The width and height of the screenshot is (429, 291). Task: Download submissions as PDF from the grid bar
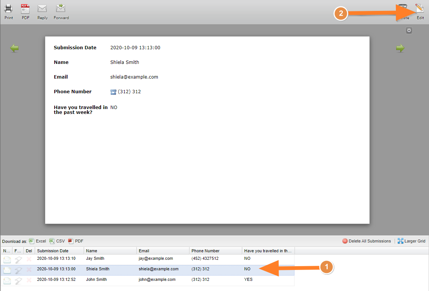click(x=76, y=241)
